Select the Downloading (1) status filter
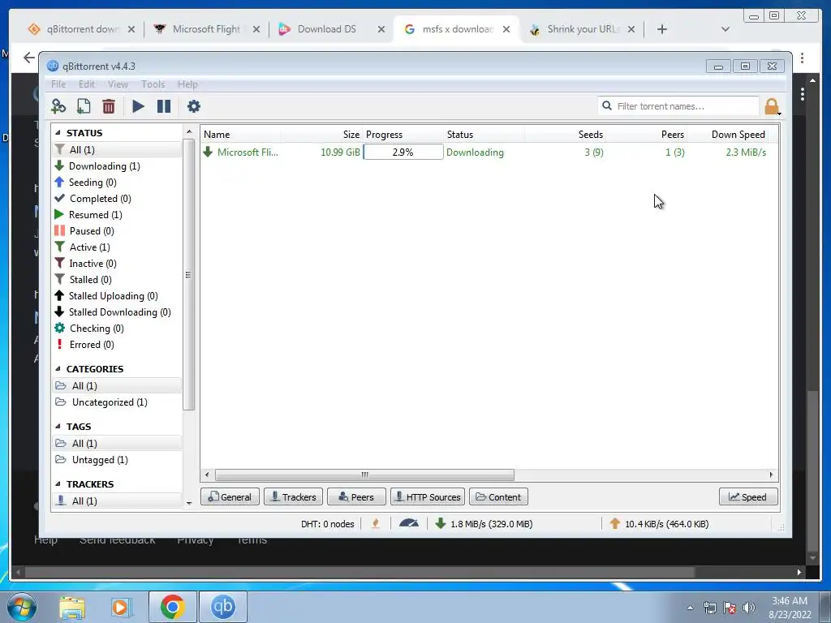Image resolution: width=831 pixels, height=623 pixels. pos(104,166)
